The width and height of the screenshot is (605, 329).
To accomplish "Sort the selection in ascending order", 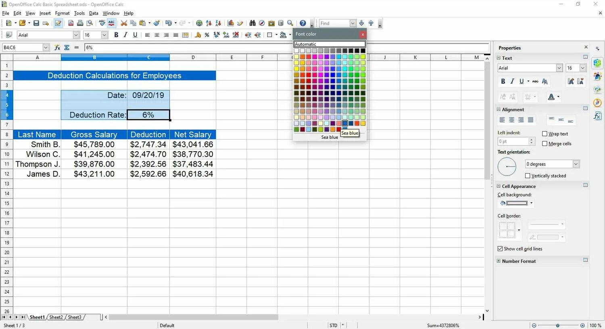I will 209,23.
